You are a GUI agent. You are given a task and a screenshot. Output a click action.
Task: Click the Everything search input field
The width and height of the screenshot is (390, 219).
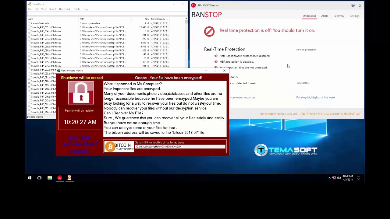tap(107, 14)
